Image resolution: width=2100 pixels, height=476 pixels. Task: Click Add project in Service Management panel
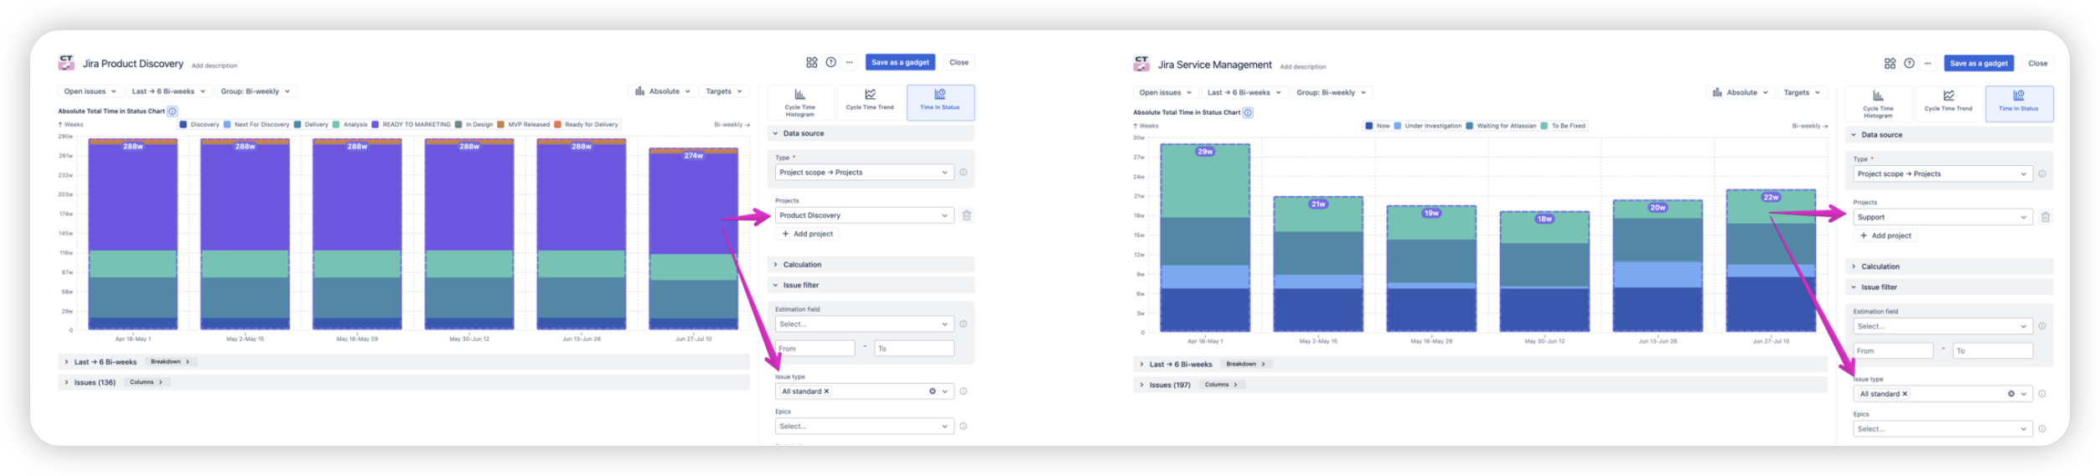tap(1886, 235)
